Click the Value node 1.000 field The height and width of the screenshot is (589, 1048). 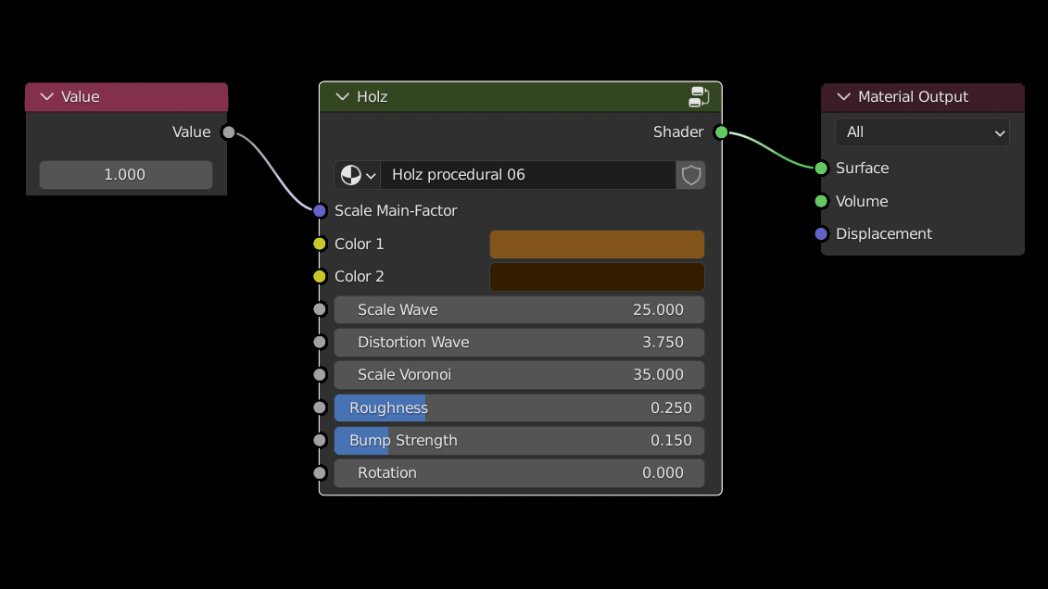click(125, 175)
